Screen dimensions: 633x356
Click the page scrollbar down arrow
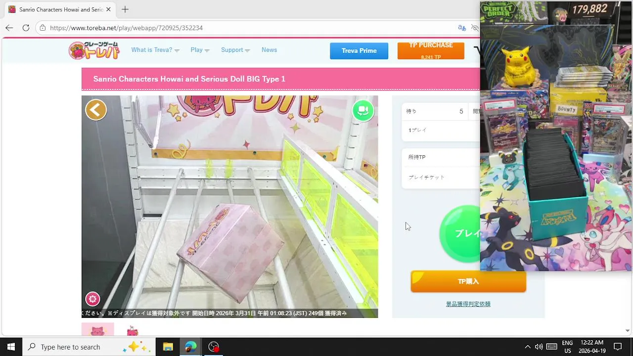click(x=628, y=331)
